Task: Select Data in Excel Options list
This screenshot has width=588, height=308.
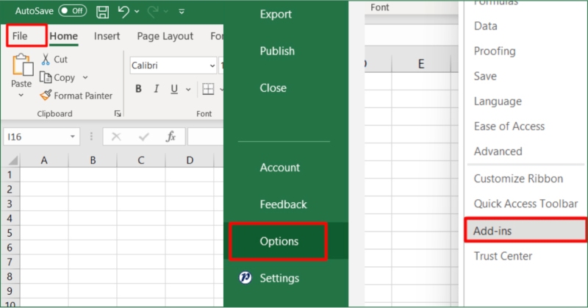Action: coord(486,26)
